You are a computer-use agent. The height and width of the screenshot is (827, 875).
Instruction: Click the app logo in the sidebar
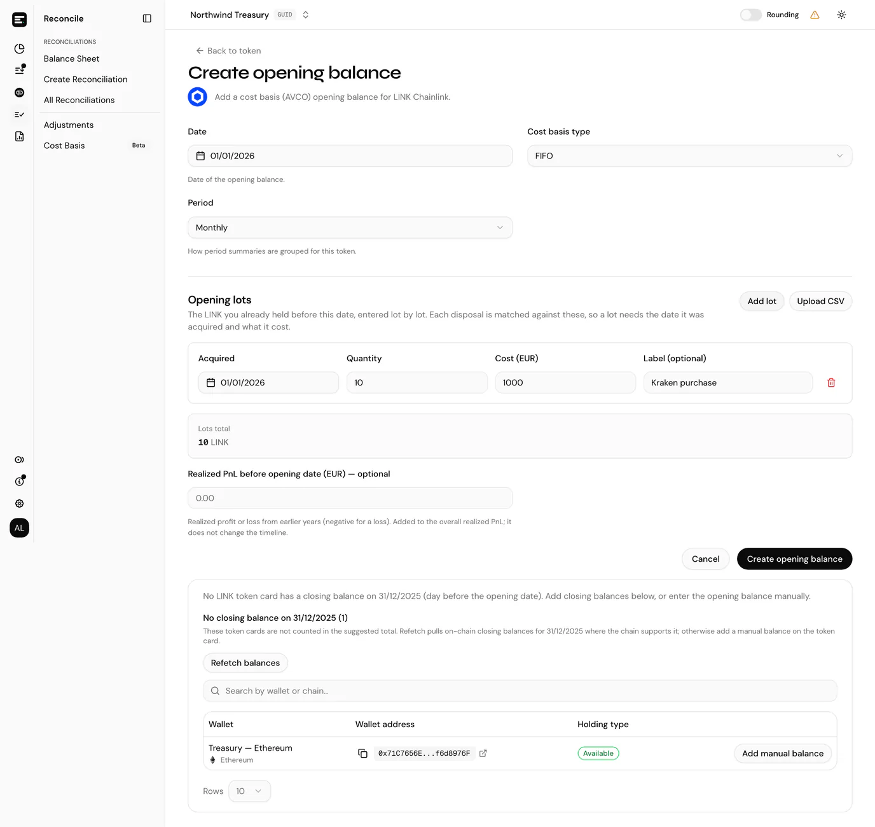point(20,20)
